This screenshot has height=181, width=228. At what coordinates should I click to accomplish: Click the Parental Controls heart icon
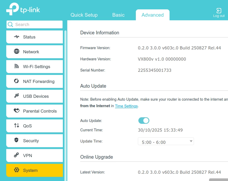tap(17, 111)
